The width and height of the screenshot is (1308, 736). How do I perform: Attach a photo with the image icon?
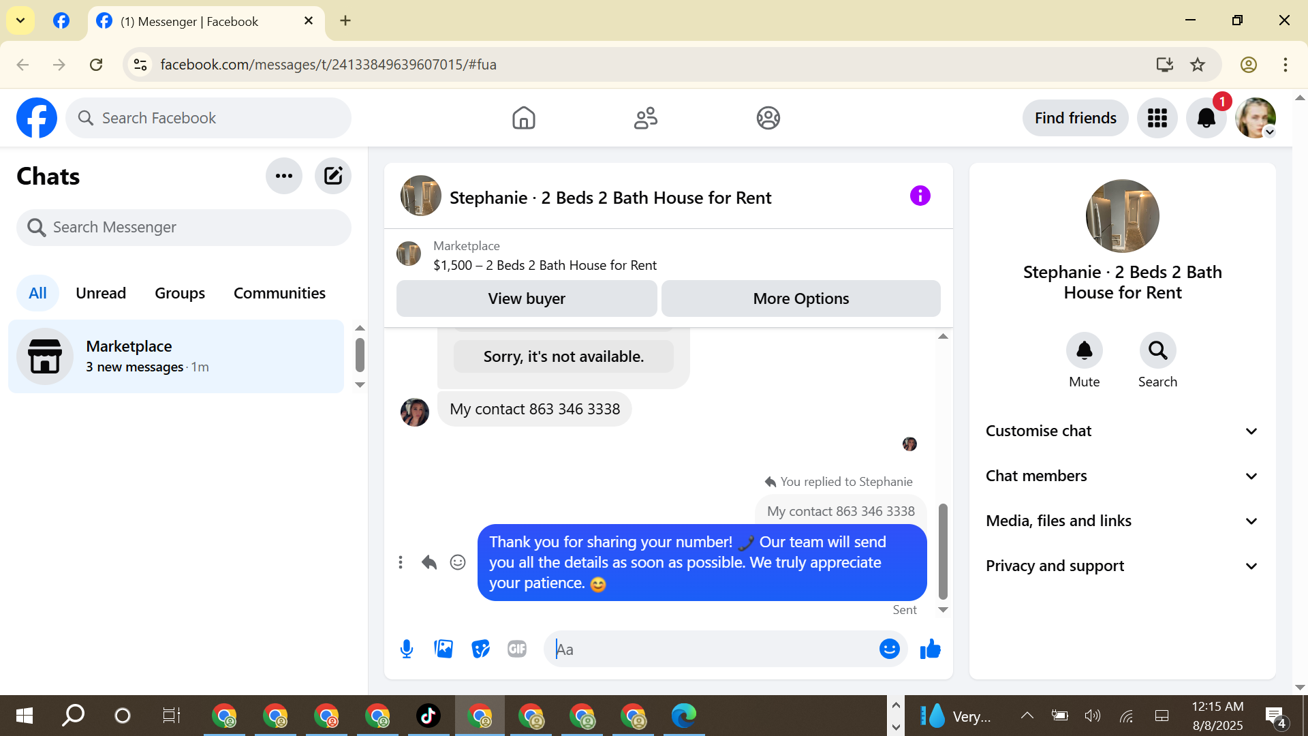pyautogui.click(x=443, y=649)
